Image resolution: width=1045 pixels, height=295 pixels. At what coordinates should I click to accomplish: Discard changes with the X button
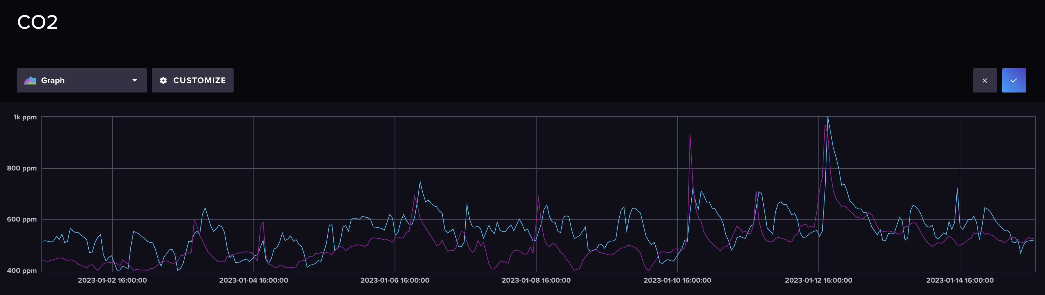coord(984,80)
